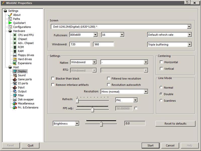The height and width of the screenshot is (151, 201).
Task: Toggle Blacker than black checkbox
Action: 53,79
